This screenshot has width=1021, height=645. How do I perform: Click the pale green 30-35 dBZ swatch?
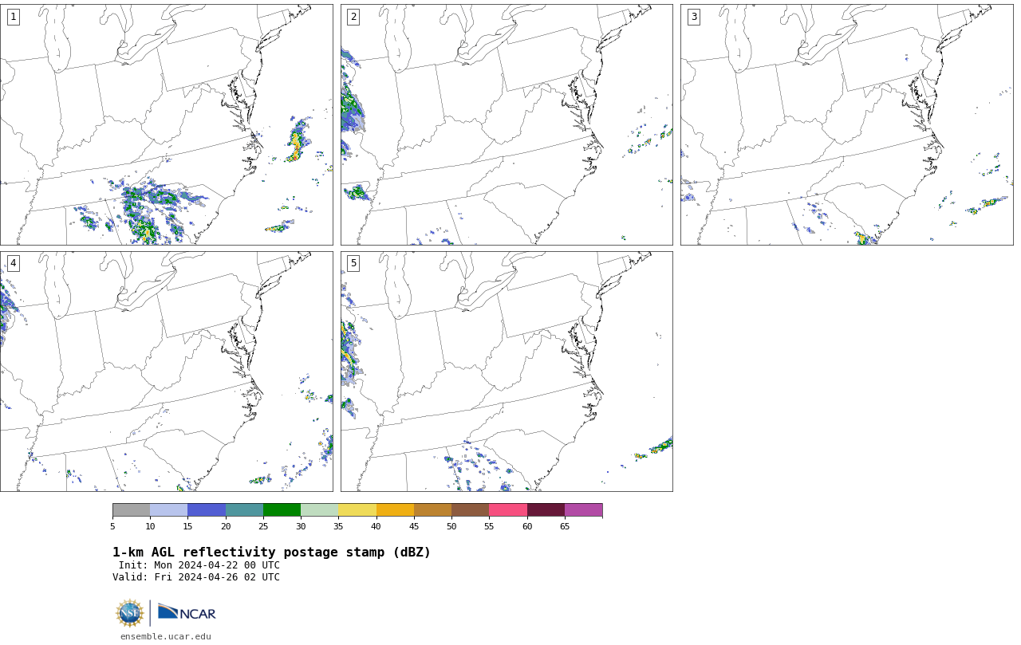[320, 510]
